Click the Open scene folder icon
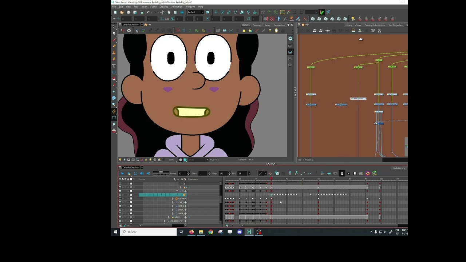Image resolution: width=466 pixels, height=262 pixels. pos(122,12)
